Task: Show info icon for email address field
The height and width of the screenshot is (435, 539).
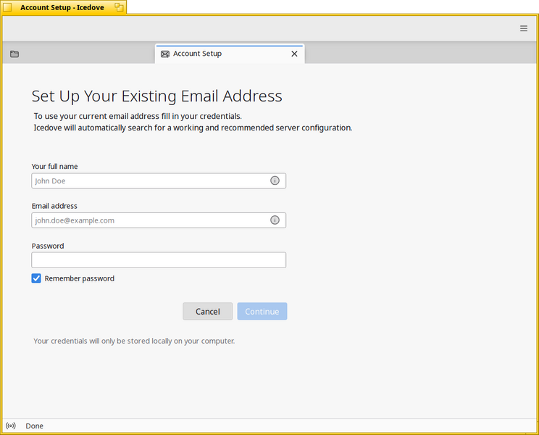Action: (275, 220)
